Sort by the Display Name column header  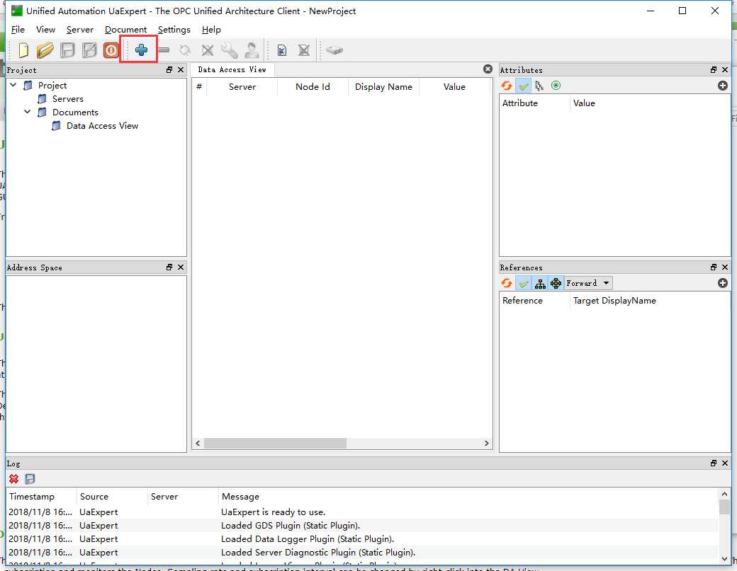click(x=383, y=87)
